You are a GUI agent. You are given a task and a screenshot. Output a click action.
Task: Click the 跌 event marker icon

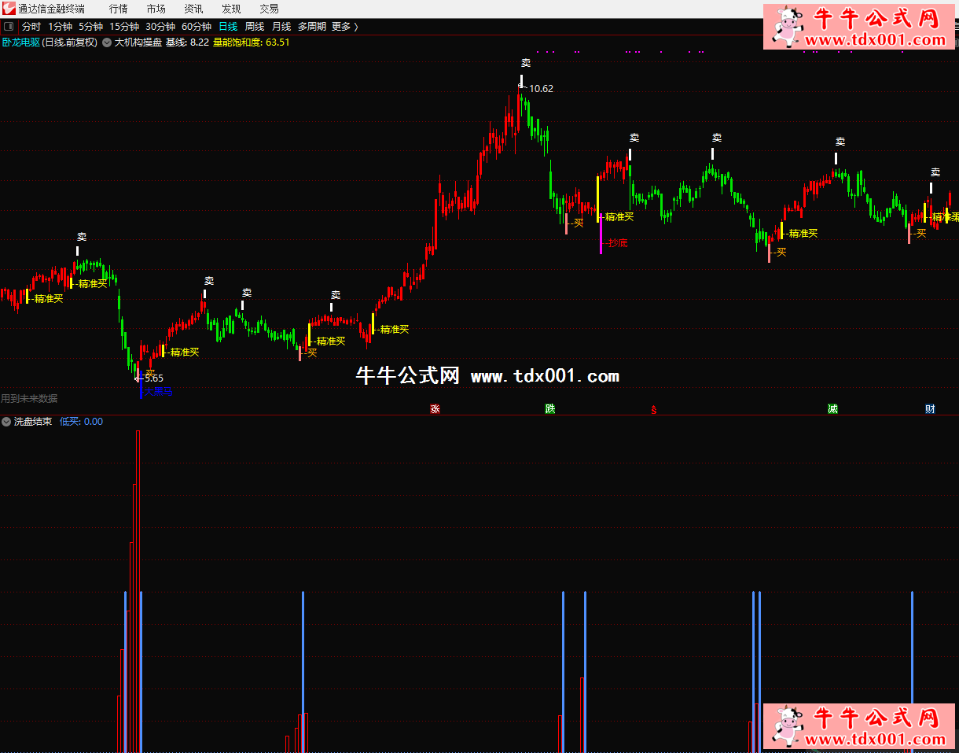tap(550, 408)
